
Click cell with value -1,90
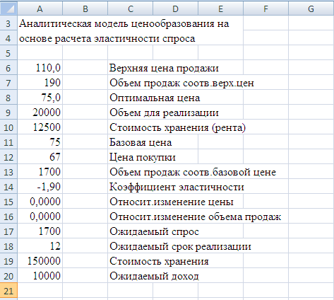coord(40,187)
